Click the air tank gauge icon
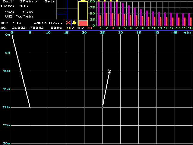The width and height of the screenshot is (193, 145). tap(83, 14)
